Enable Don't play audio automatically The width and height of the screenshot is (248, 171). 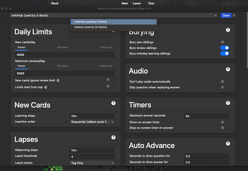click(225, 81)
